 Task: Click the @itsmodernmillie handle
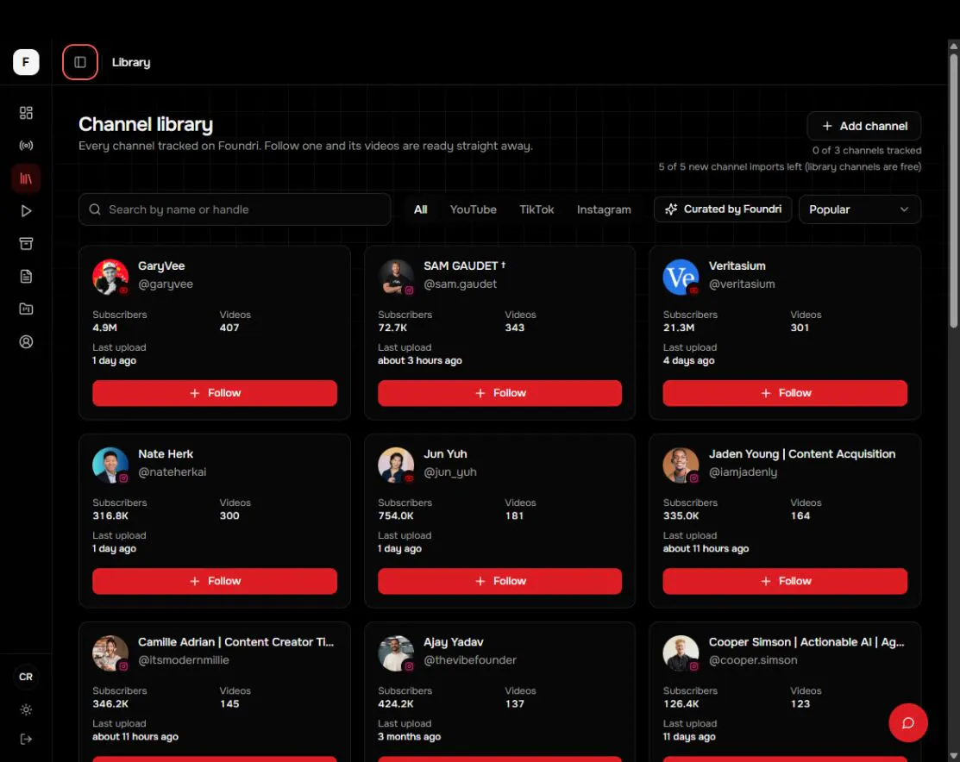click(184, 659)
